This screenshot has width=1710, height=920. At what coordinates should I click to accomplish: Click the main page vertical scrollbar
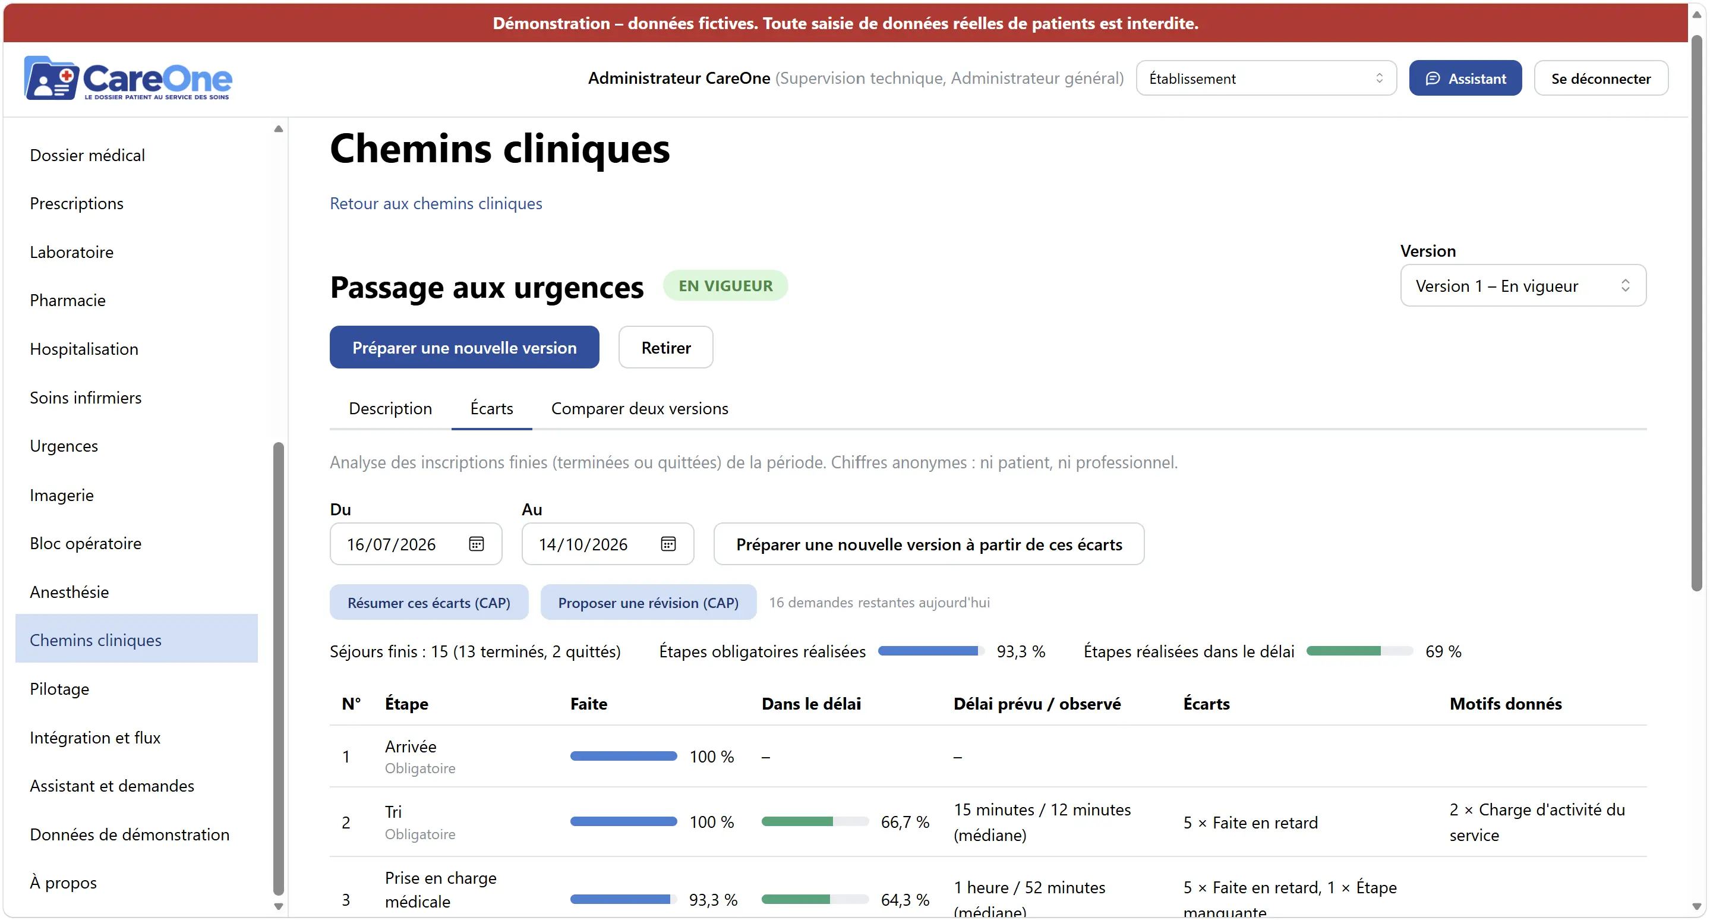click(1696, 312)
